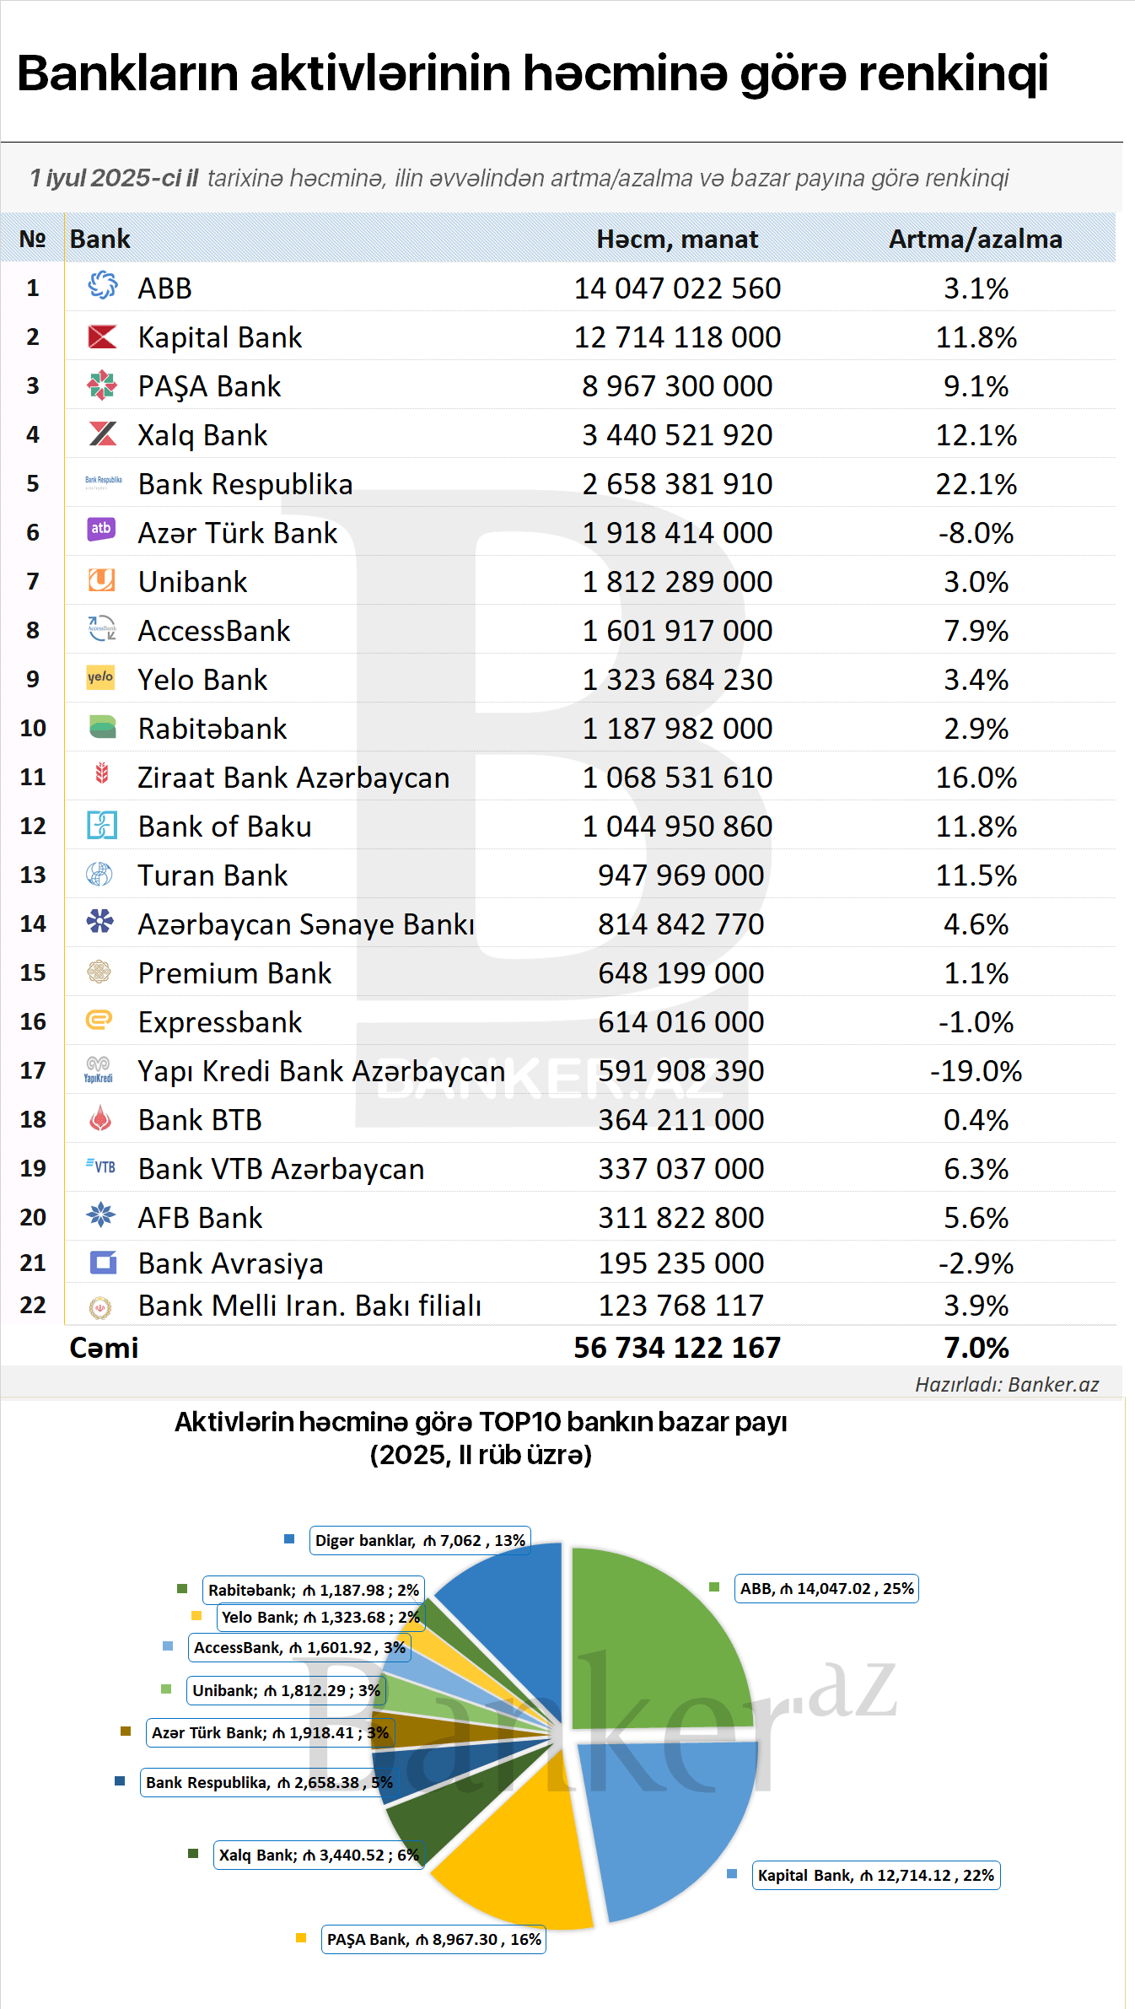Click Kapital Bank's volume 12 714 118 000

pos(677,337)
